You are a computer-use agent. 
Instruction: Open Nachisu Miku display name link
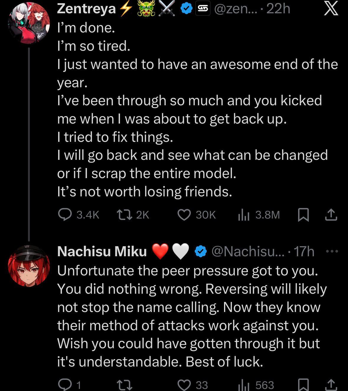coord(102,252)
